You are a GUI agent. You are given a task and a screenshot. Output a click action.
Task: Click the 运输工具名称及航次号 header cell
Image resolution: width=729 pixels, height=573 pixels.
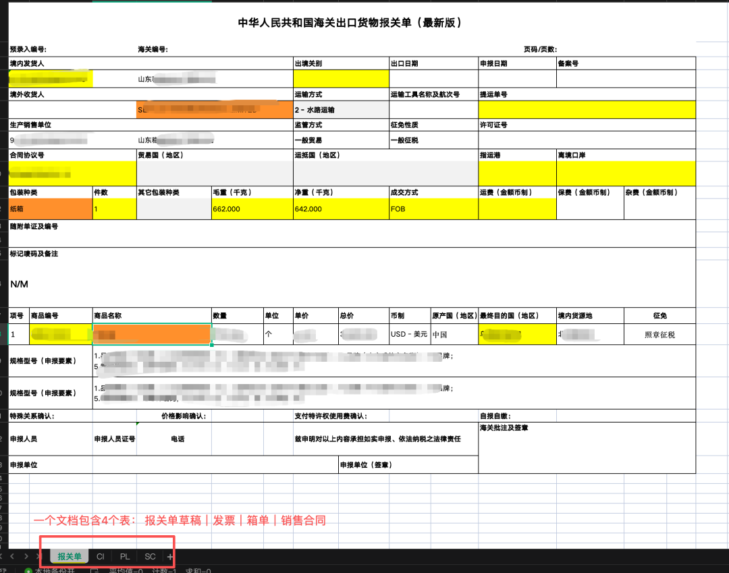tap(434, 94)
